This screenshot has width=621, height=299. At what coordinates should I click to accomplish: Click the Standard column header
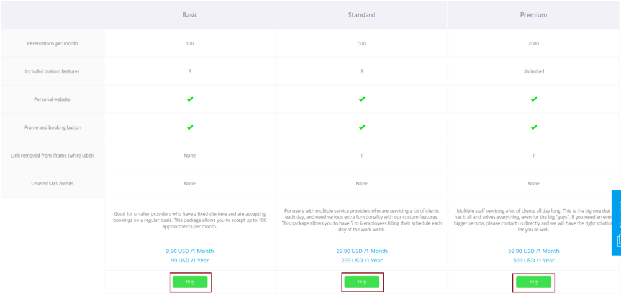point(362,15)
